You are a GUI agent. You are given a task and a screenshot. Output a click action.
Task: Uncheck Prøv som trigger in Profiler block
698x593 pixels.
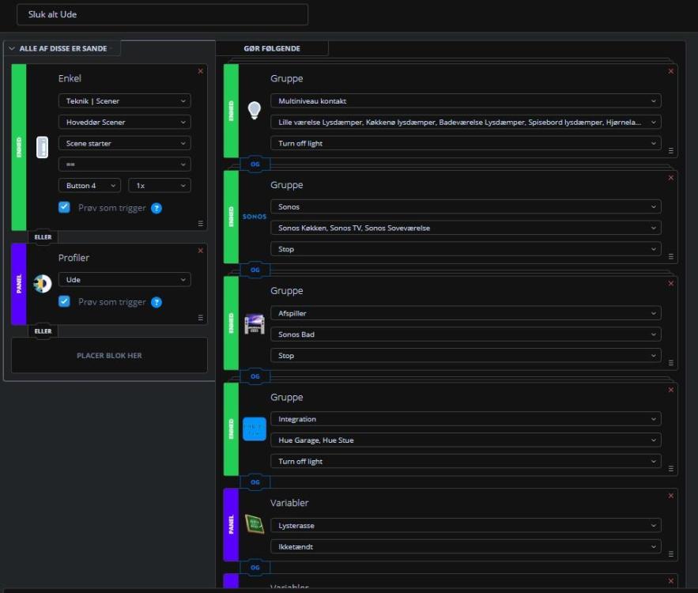click(x=65, y=301)
